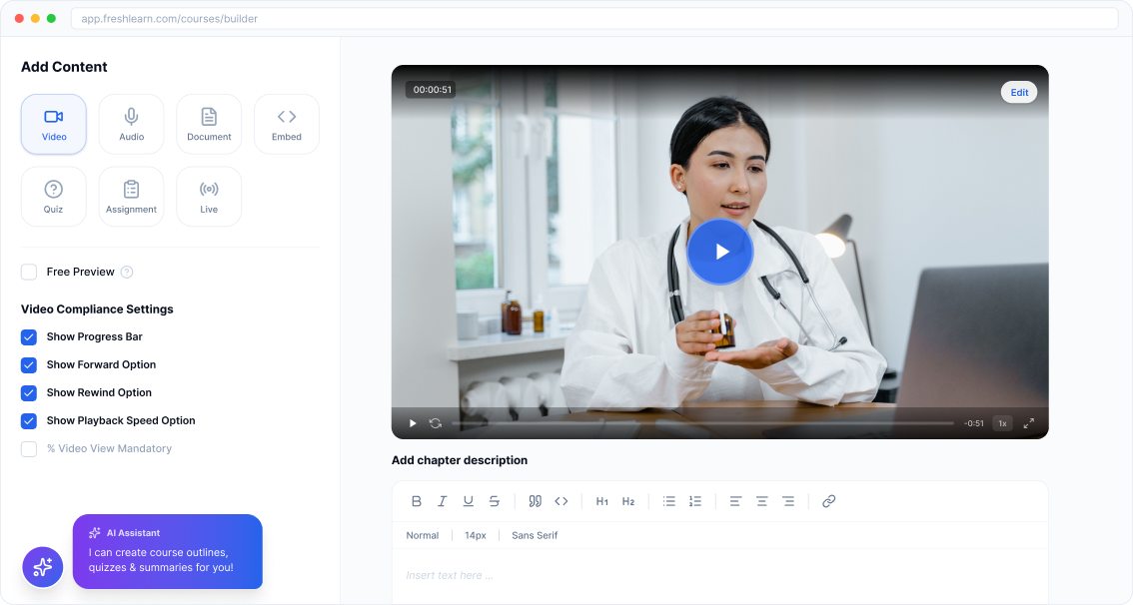Select the Assignment content tab
The image size is (1133, 605).
coord(132,197)
